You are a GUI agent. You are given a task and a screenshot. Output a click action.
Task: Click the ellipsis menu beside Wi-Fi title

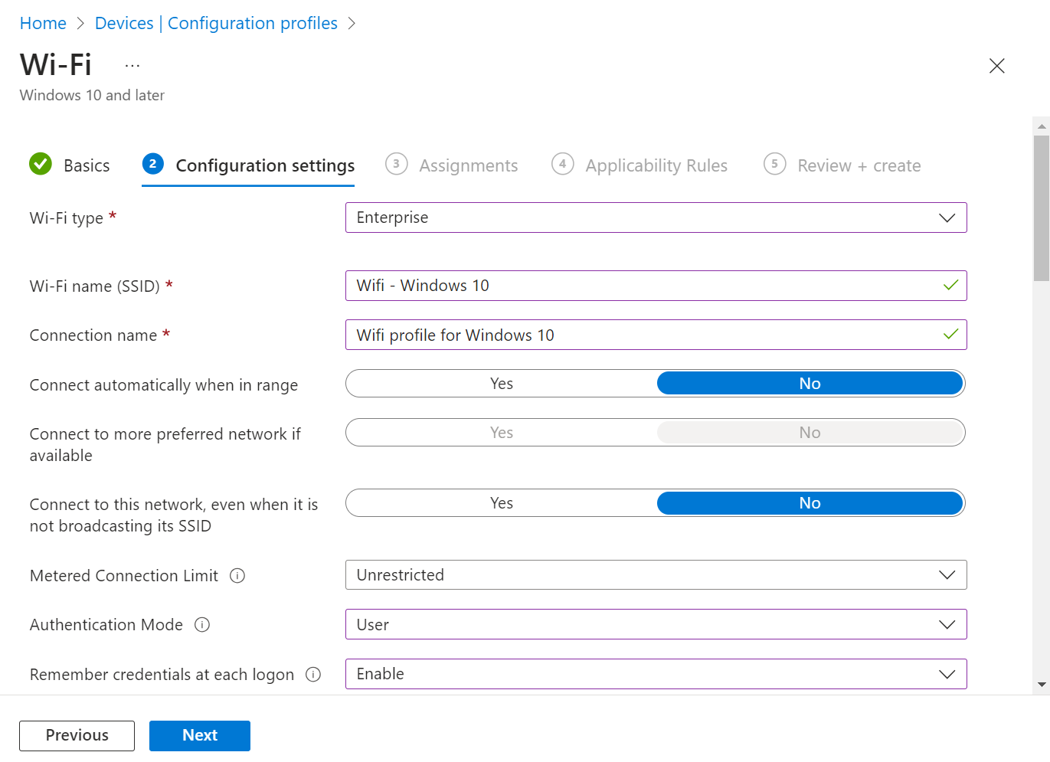(132, 66)
